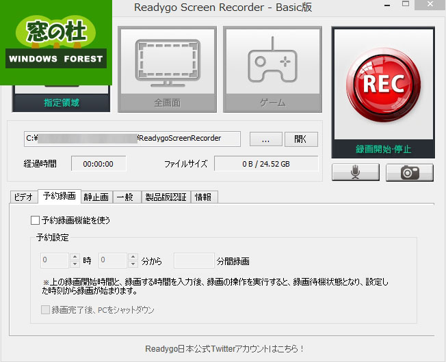Screen dimensions: 446x362
Task: Start recording with the red REC button
Action: (x=383, y=84)
